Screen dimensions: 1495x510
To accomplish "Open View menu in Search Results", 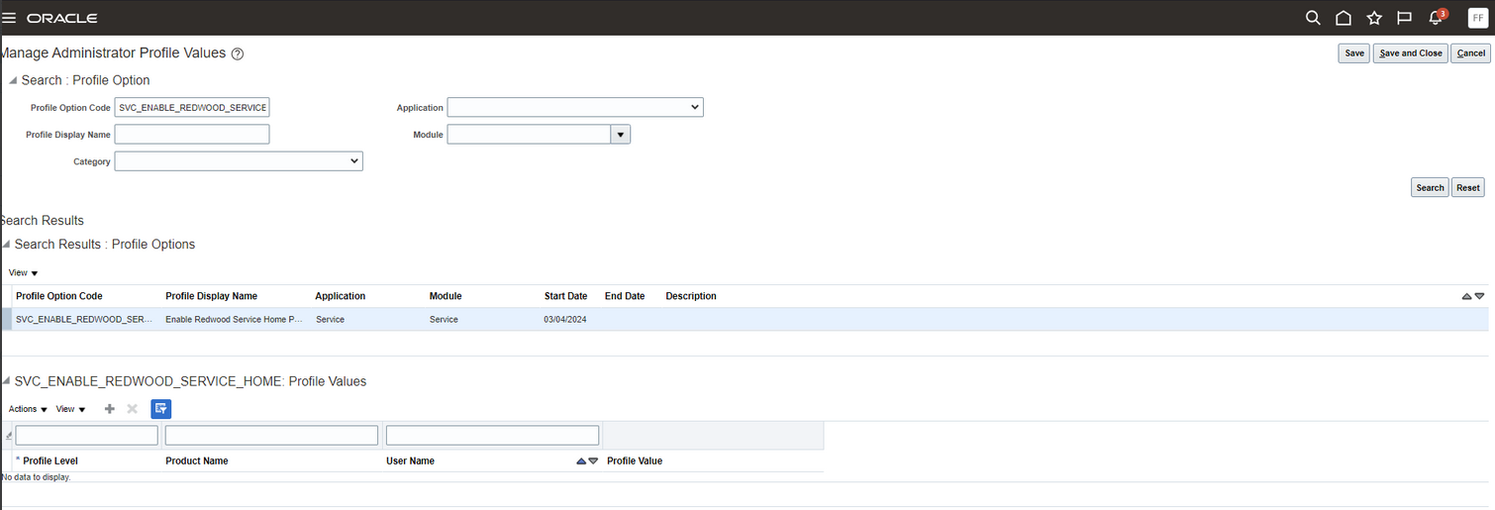I will click(24, 272).
